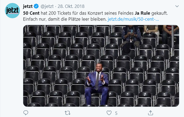Open the tweet date 28. Okt. 2018
The image size is (184, 117).
coord(71,6)
